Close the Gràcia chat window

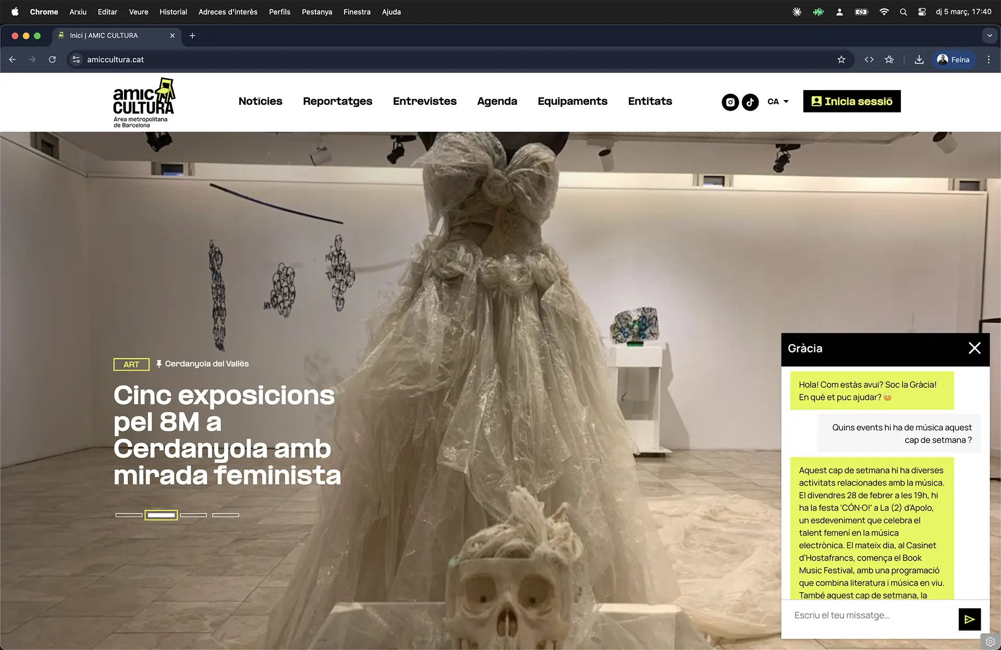(x=974, y=348)
